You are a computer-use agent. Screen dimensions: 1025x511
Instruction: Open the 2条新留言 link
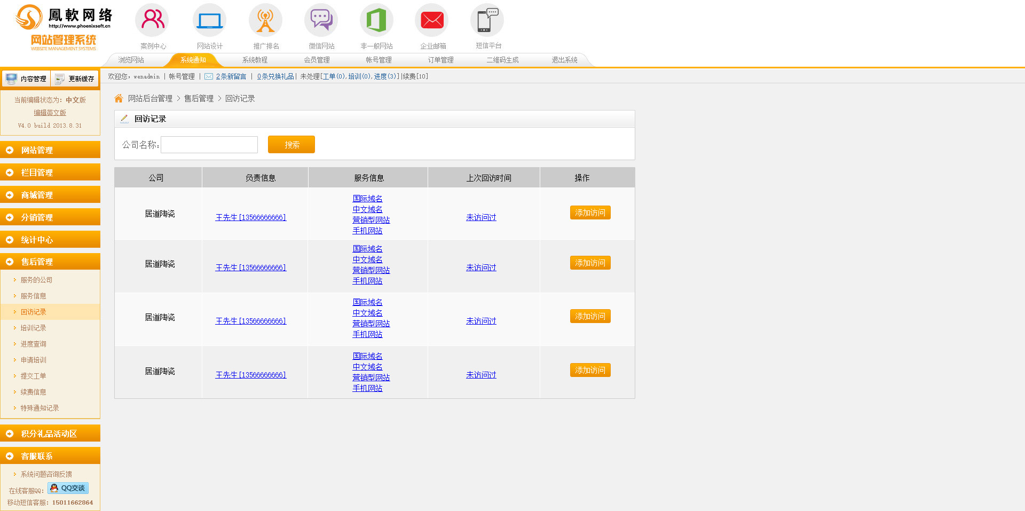[x=231, y=76]
